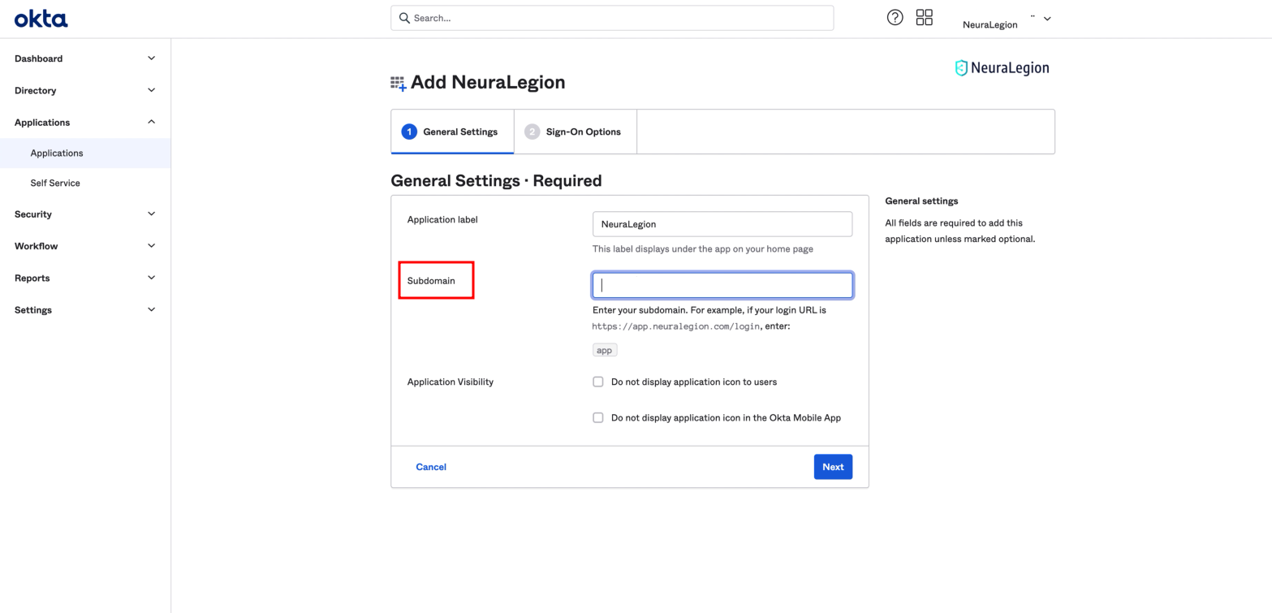Open the apps grid icon
This screenshot has width=1272, height=613.
pos(925,18)
